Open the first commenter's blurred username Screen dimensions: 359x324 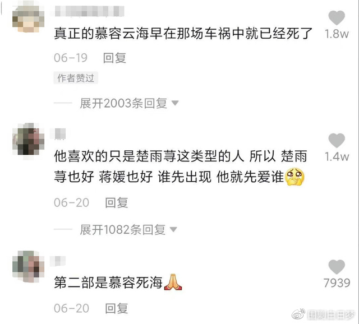(89, 11)
